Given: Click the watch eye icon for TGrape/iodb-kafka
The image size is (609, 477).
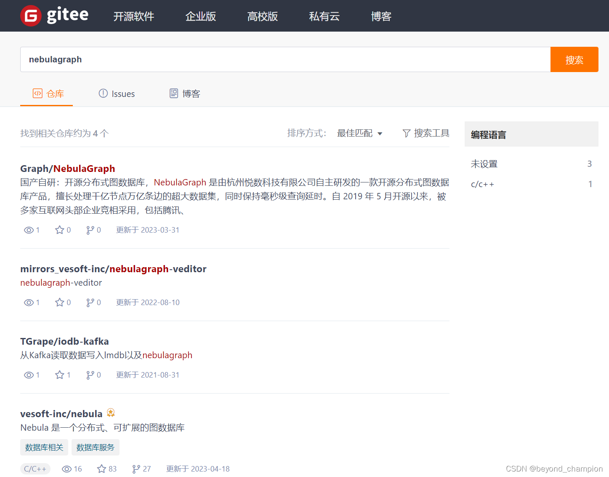Looking at the screenshot, I should [29, 375].
